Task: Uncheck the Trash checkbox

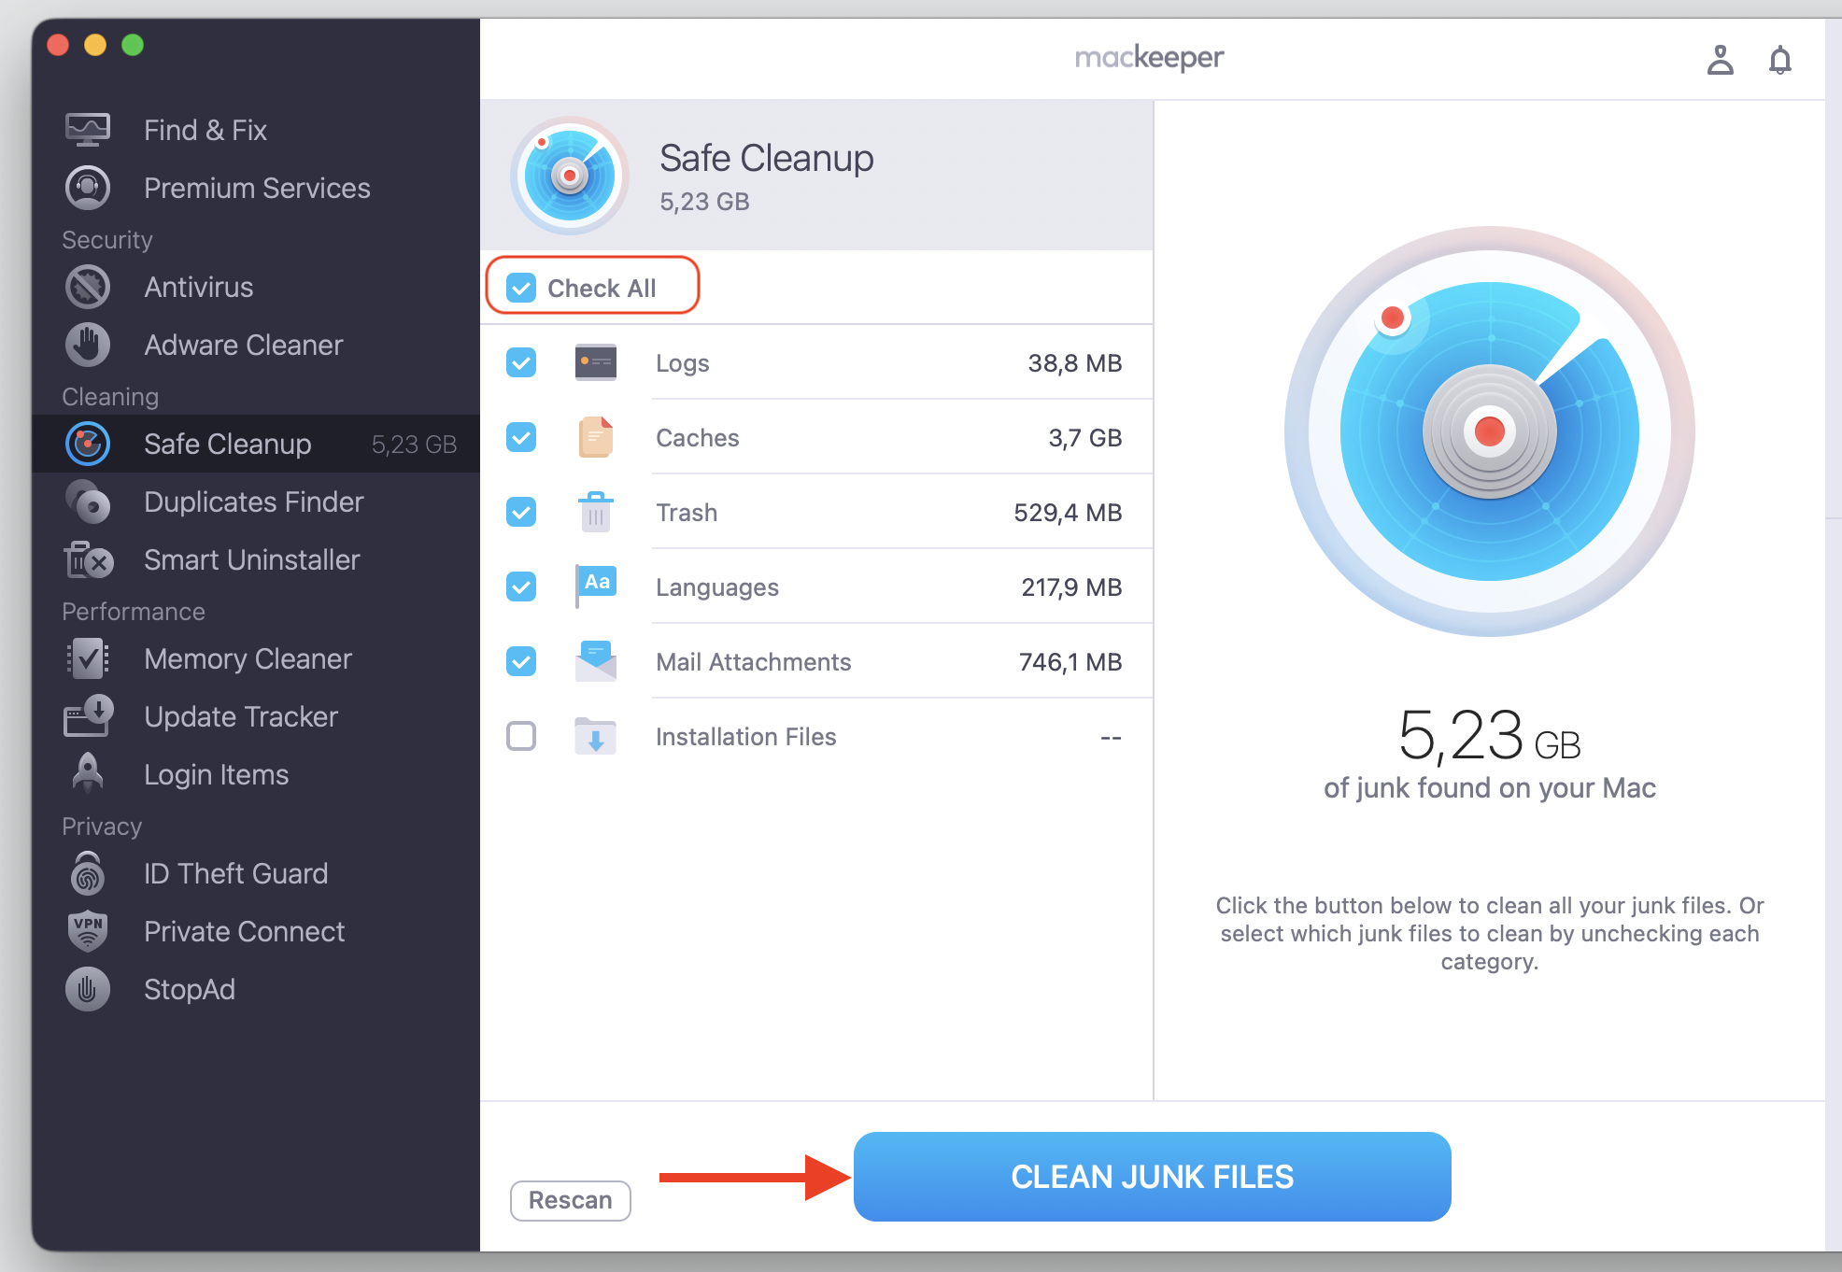Action: (x=521, y=512)
